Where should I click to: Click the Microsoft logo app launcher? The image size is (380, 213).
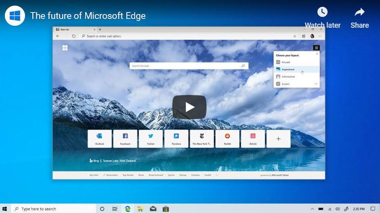pos(65,48)
